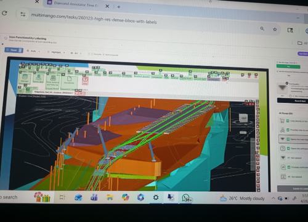Select the 'Provides links' person icon row
Image resolution: width=308 pixels, height=222 pixels.
coord(293,130)
